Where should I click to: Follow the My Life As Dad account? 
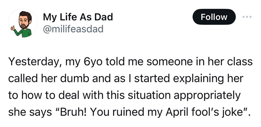tap(214, 17)
